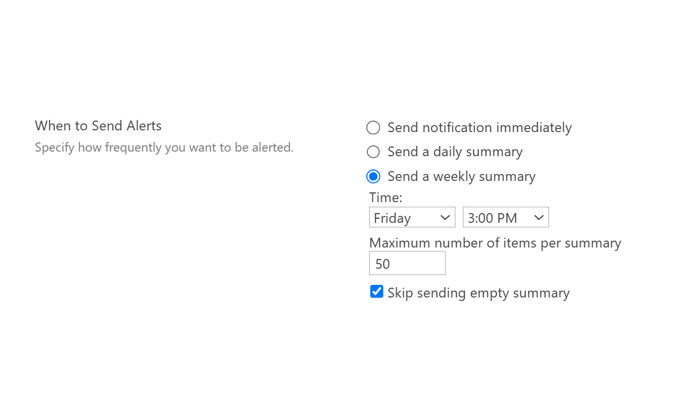Click the selected Send a weekly summary radio
The image size is (690, 402).
click(x=373, y=176)
